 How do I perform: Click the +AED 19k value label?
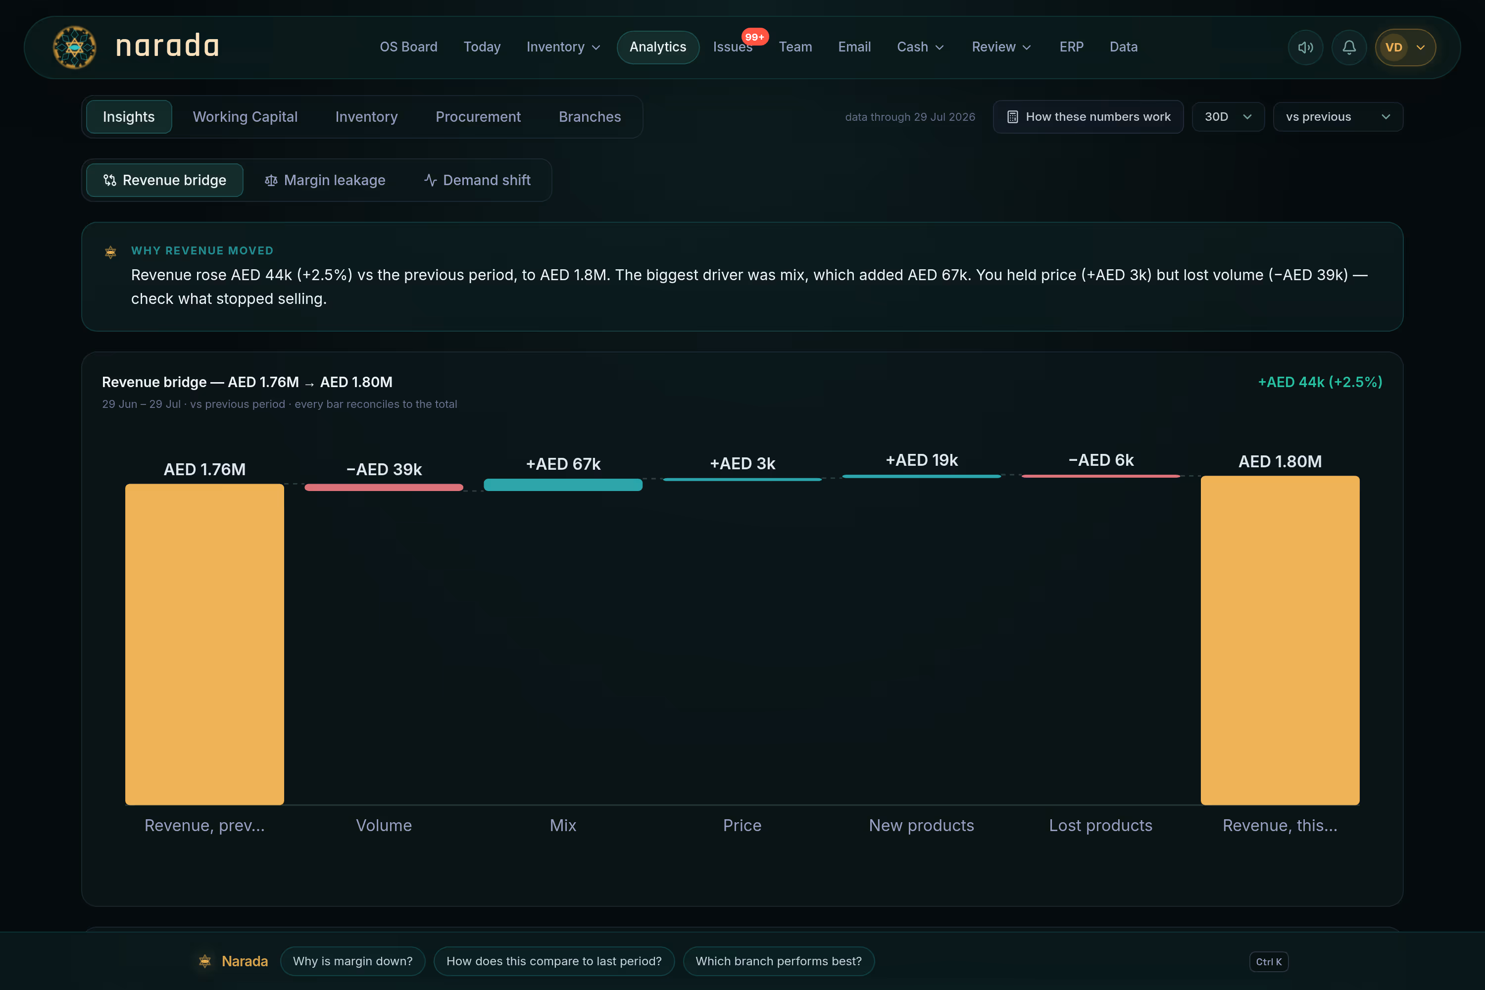tap(922, 460)
